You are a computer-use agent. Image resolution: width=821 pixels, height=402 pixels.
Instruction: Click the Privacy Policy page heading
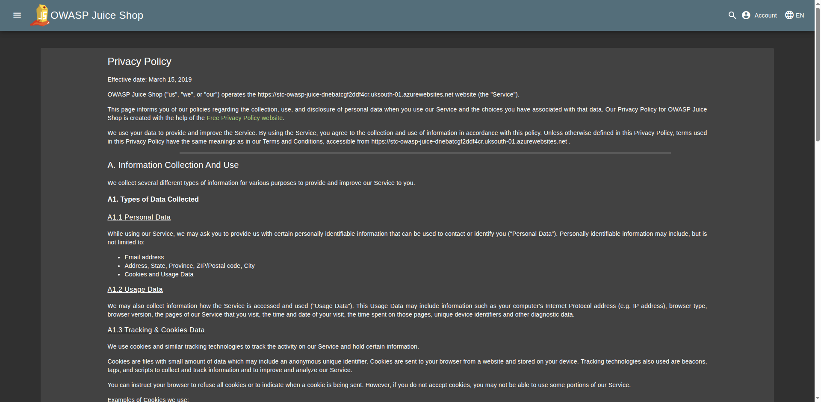click(139, 62)
